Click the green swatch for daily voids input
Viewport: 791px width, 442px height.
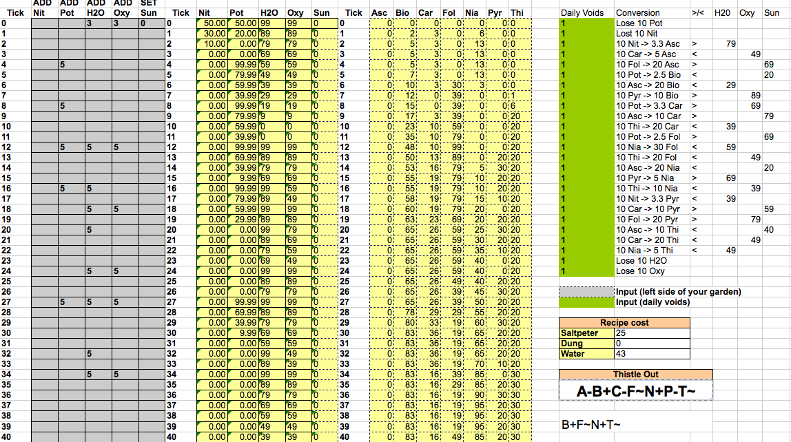pyautogui.click(x=586, y=302)
